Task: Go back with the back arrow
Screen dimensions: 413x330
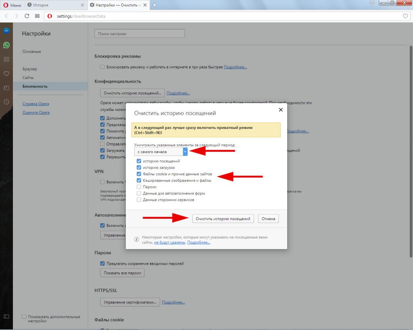Action: coord(6,16)
